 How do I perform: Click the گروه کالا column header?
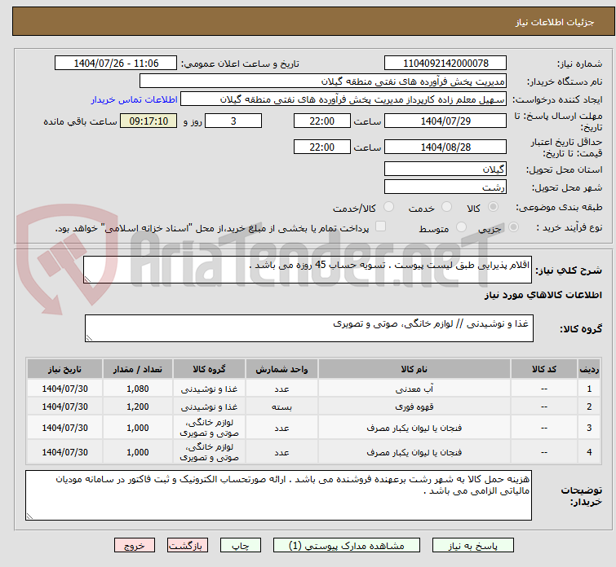tap(209, 369)
